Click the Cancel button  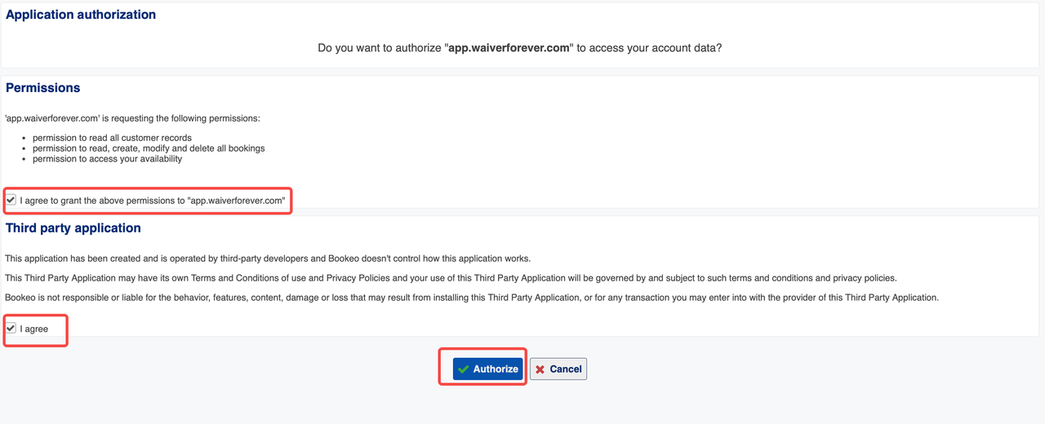[558, 369]
